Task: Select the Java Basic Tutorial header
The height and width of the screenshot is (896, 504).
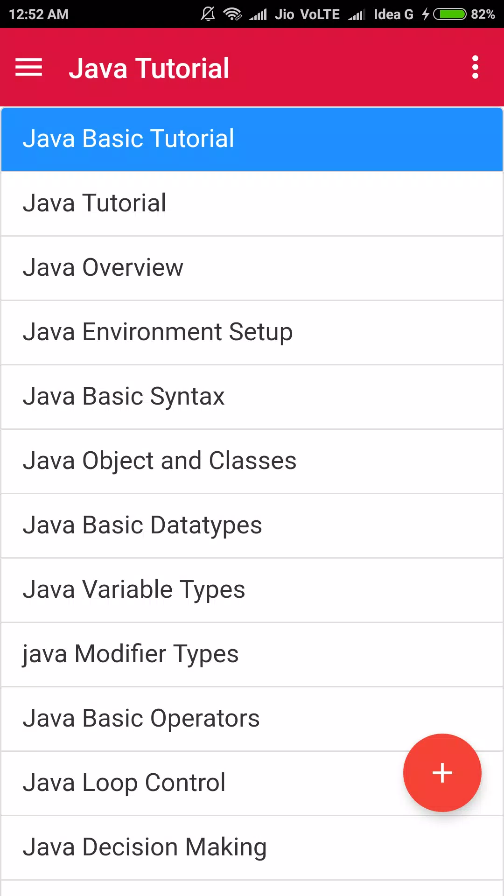Action: (x=252, y=139)
